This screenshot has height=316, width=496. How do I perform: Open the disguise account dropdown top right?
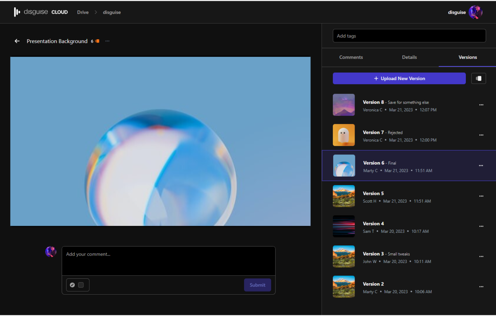pyautogui.click(x=465, y=12)
